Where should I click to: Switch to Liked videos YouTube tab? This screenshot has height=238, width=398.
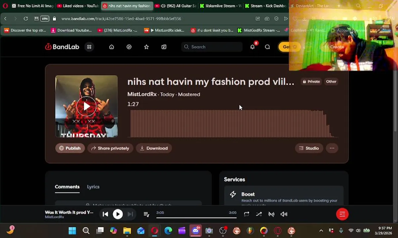78,6
